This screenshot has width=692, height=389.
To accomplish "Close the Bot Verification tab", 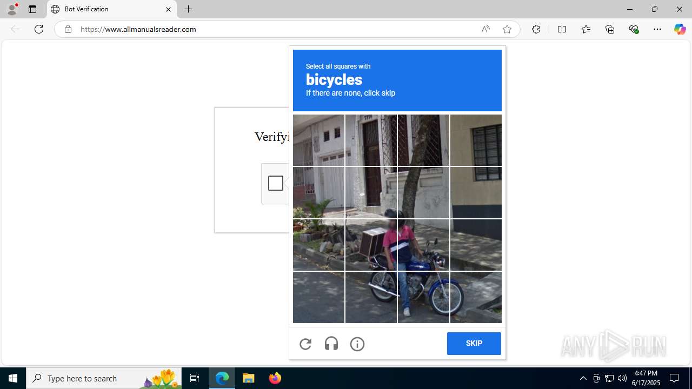I will click(x=168, y=9).
